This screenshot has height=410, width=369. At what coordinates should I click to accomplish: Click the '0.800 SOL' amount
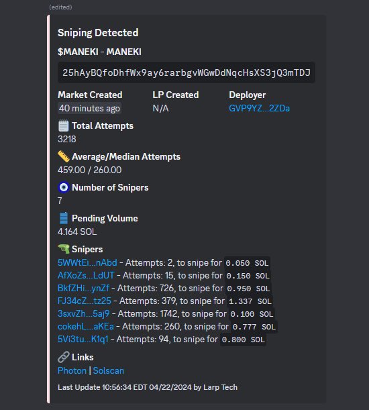coord(244,340)
